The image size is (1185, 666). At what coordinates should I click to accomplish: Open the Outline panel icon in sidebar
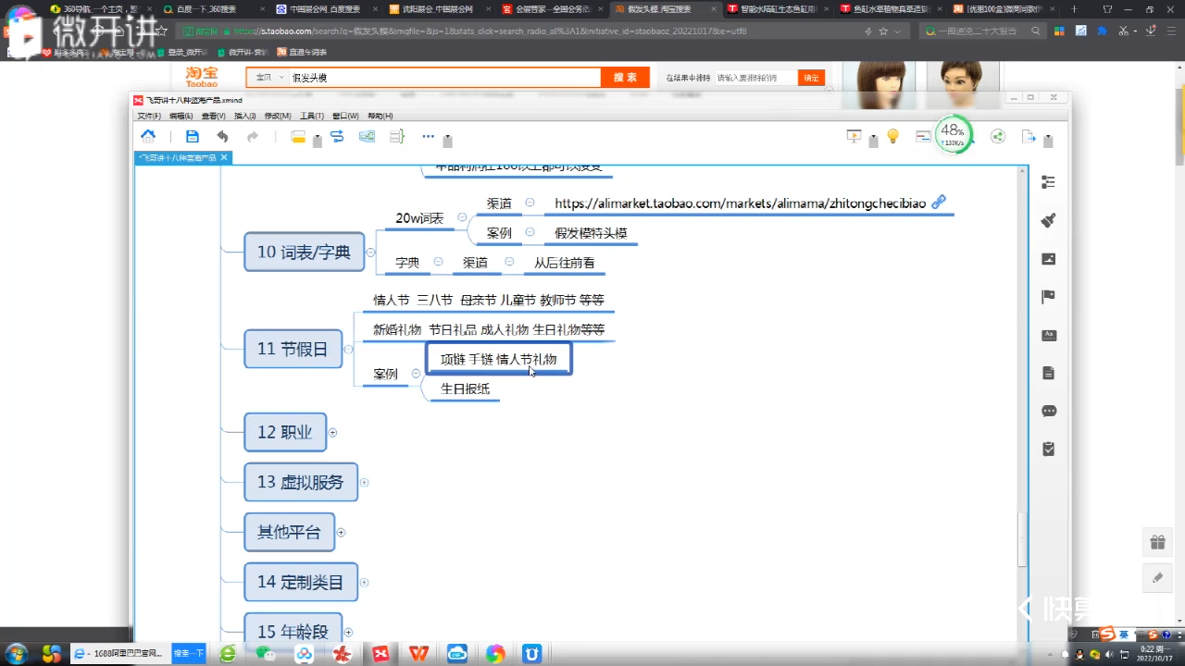[1048, 182]
